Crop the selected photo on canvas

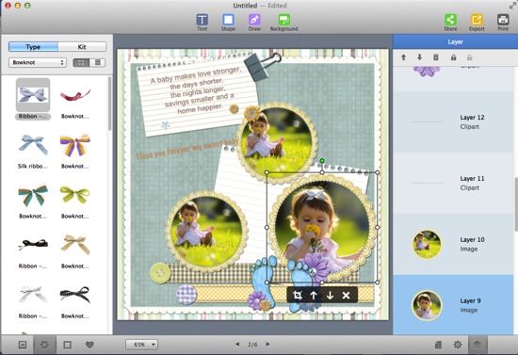[x=298, y=296]
